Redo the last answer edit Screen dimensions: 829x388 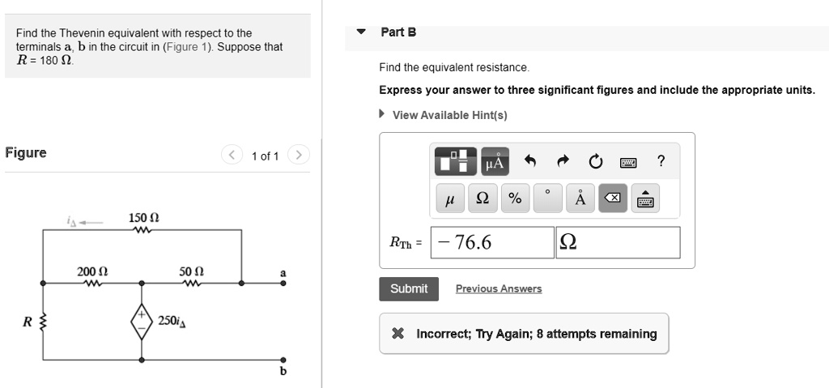tap(563, 161)
